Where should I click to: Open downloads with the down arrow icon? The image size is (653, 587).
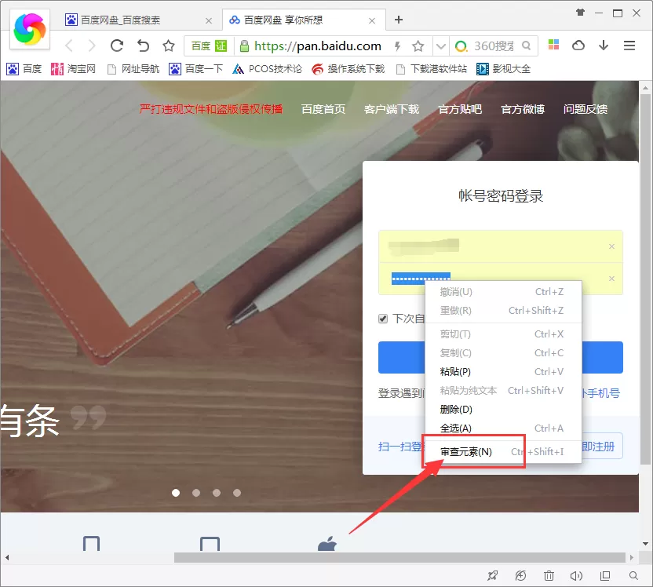point(604,46)
